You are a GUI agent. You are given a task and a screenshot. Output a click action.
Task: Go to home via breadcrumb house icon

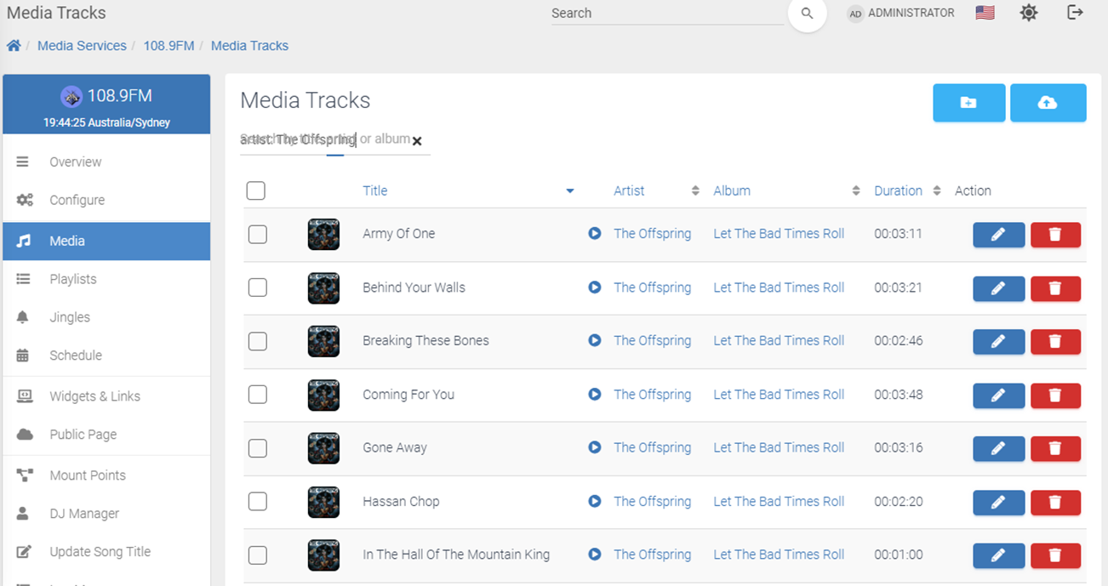coord(14,46)
